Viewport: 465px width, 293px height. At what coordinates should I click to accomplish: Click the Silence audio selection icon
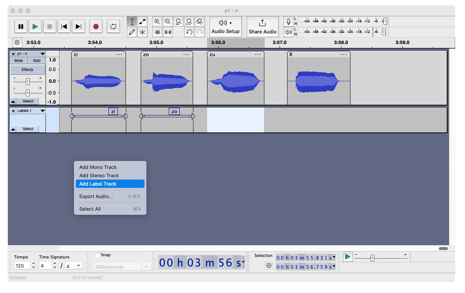click(x=168, y=32)
